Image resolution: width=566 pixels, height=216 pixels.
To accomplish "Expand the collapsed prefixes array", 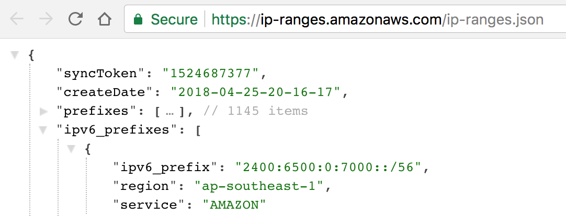I will point(43,111).
